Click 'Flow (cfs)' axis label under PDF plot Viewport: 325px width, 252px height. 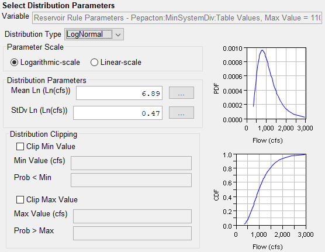[x=268, y=140]
